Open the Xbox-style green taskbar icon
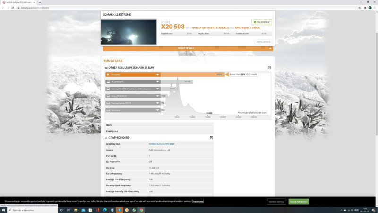The height and width of the screenshot is (213, 378). pyautogui.click(x=134, y=210)
